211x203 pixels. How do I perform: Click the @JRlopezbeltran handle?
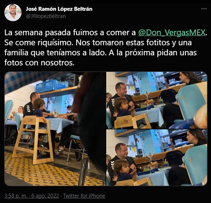click(x=46, y=16)
